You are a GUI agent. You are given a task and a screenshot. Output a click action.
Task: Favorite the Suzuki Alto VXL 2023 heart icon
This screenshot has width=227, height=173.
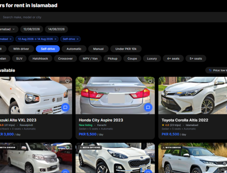(x=67, y=81)
